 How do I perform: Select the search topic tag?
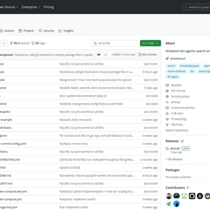(x=171, y=66)
